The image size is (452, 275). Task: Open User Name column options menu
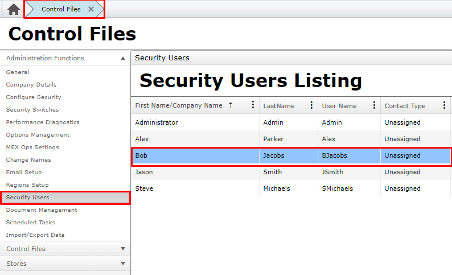[374, 105]
